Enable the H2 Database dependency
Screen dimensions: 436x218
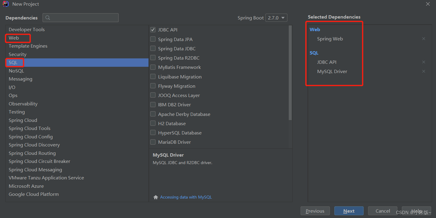point(153,123)
